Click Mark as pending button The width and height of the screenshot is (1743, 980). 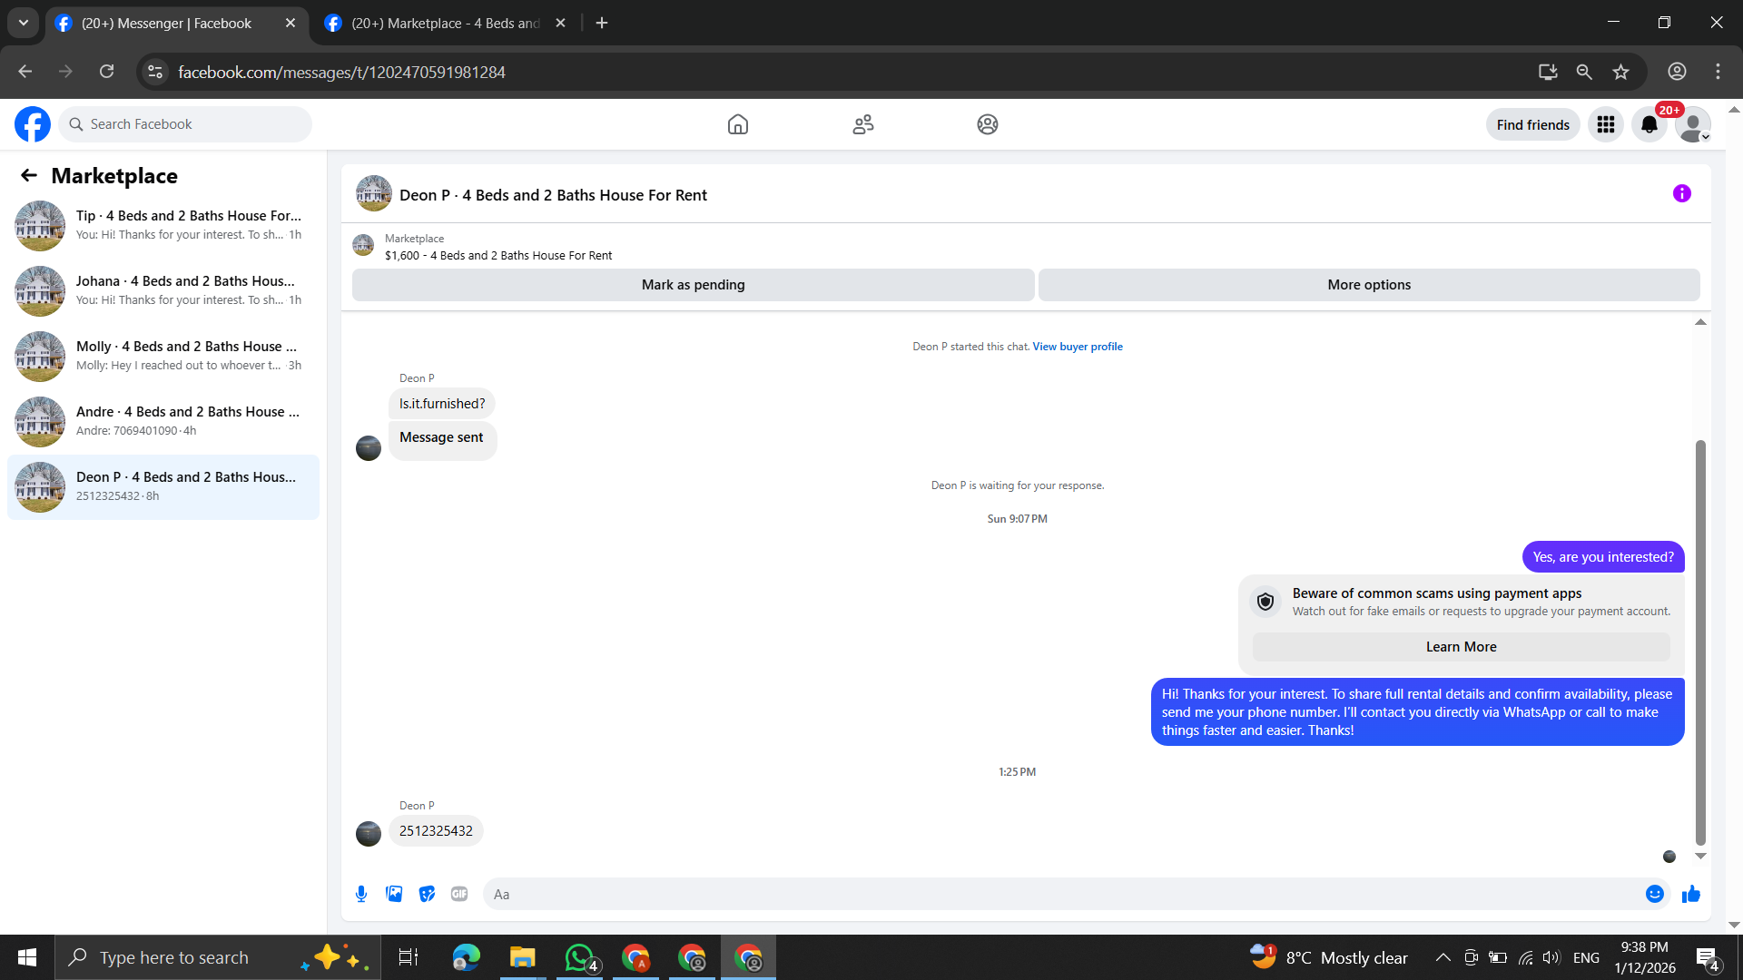(693, 285)
